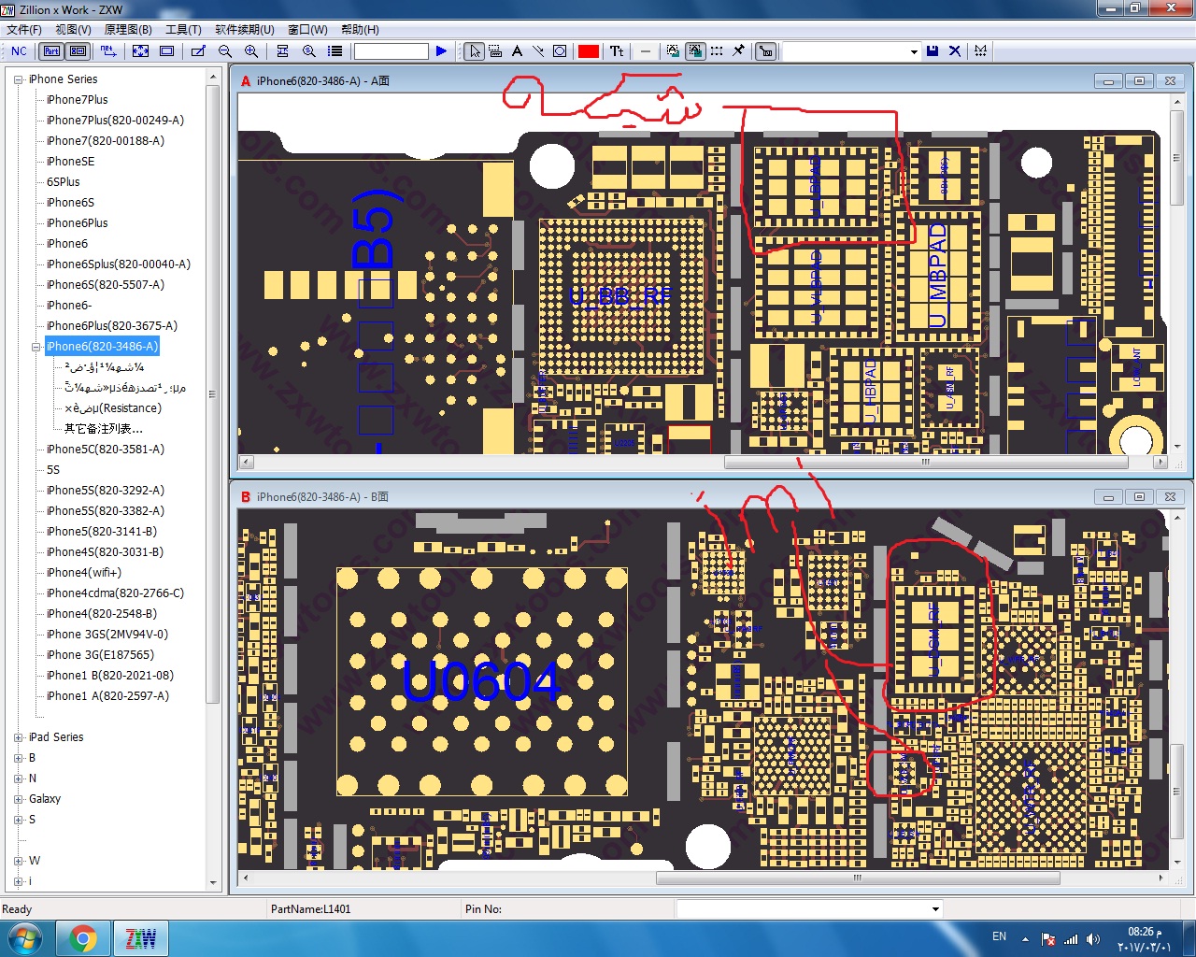Click the fit-to-window icon
Screen dimensions: 1196x957
(x=141, y=51)
